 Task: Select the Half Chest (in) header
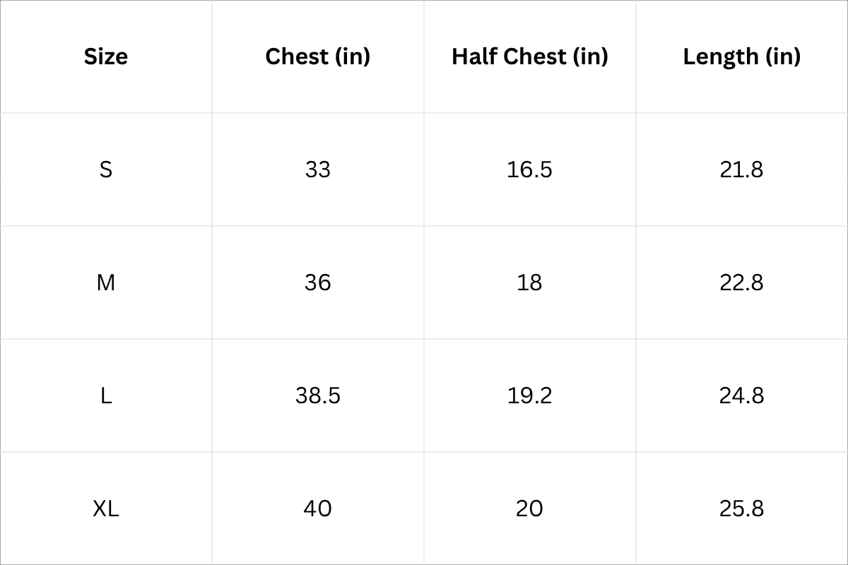click(x=530, y=56)
